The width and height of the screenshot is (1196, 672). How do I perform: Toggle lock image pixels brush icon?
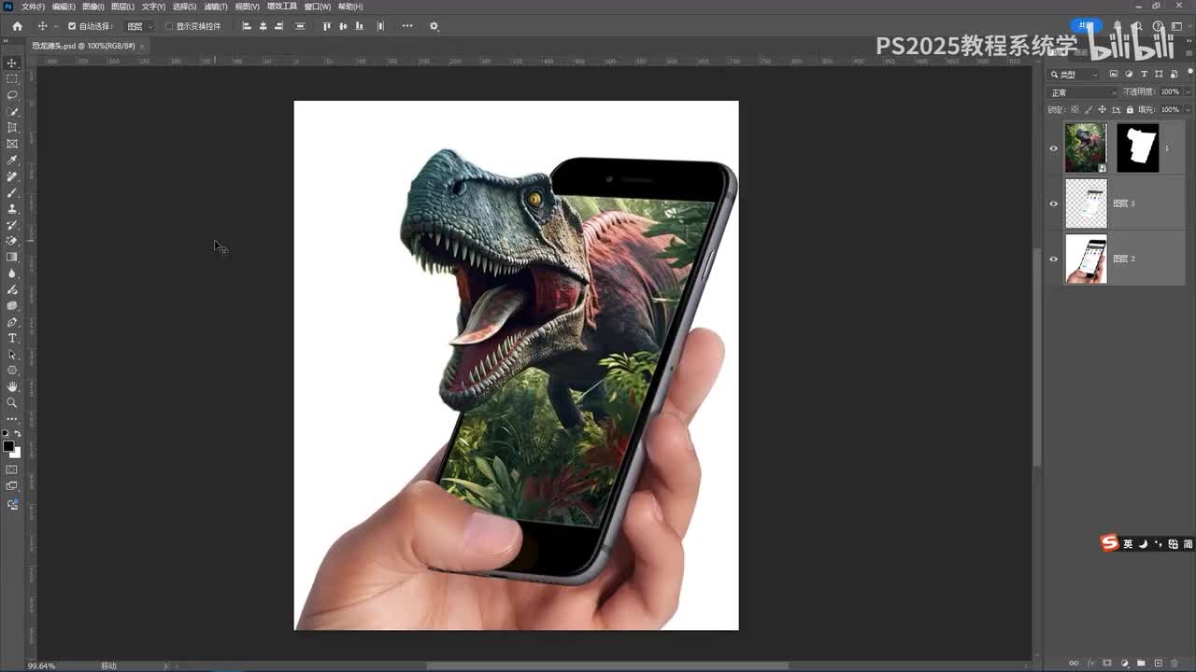[1088, 109]
